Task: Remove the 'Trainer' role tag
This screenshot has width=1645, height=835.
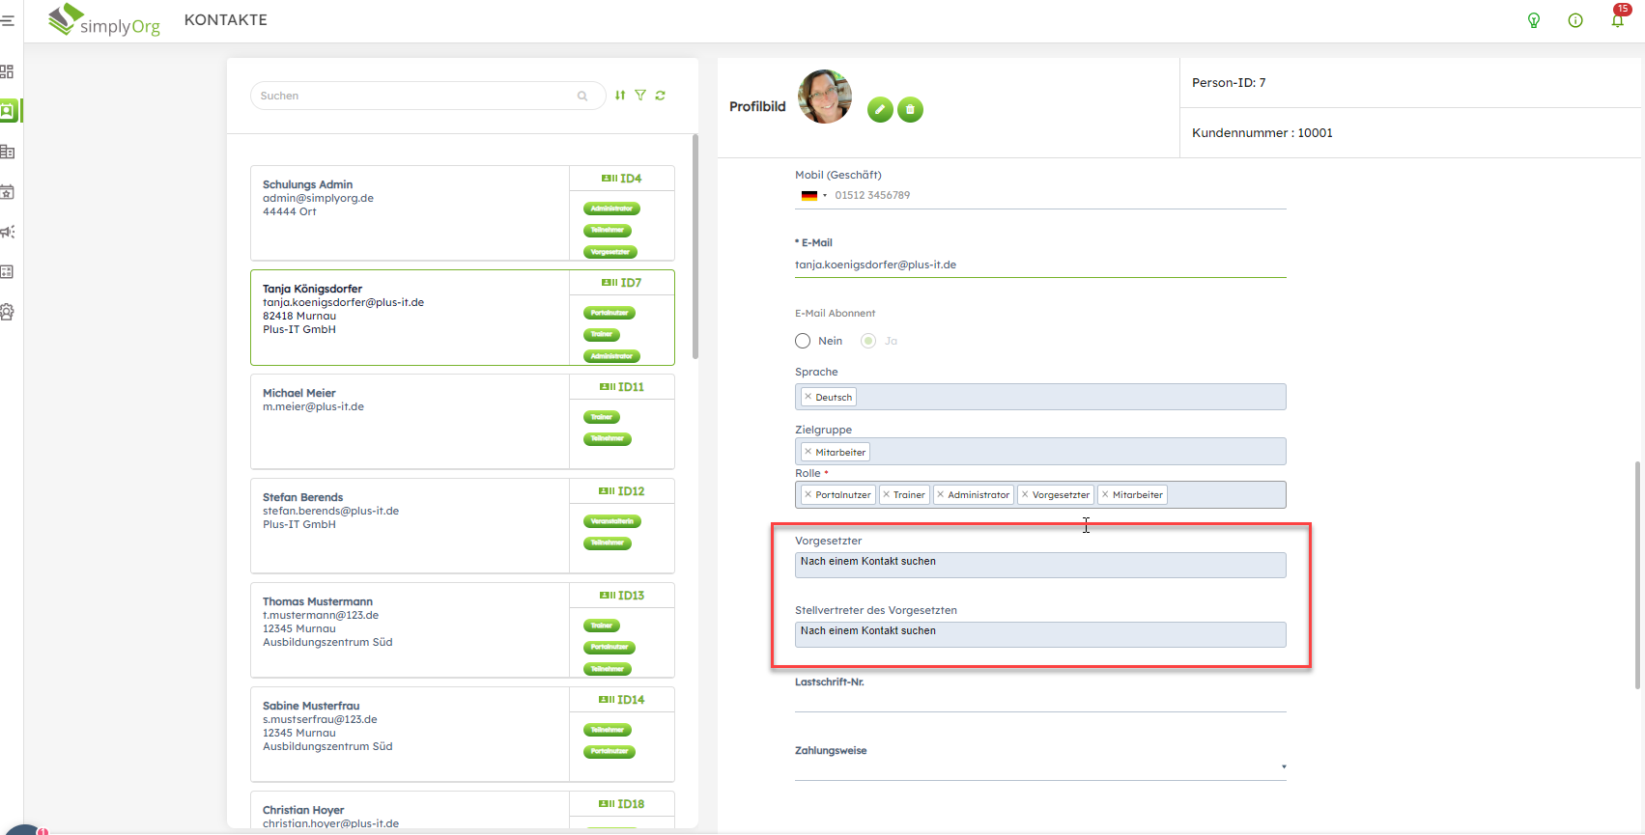Action: (x=886, y=495)
